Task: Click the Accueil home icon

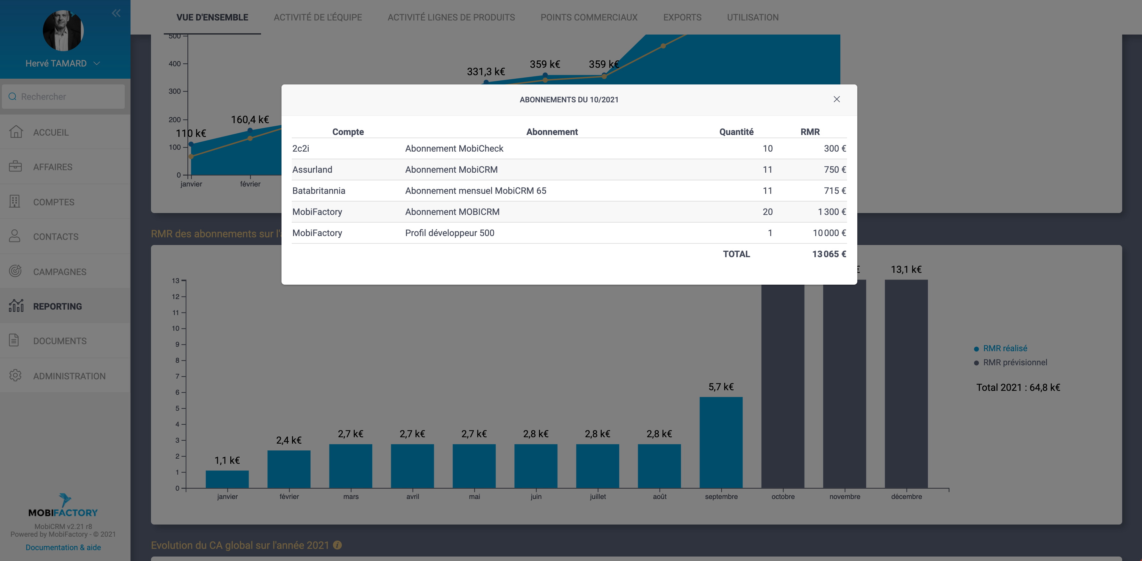Action: (x=16, y=131)
